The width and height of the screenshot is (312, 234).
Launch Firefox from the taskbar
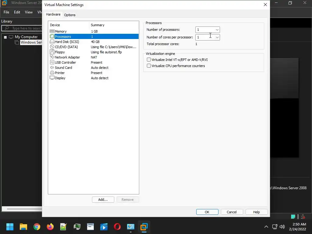pyautogui.click(x=50, y=227)
